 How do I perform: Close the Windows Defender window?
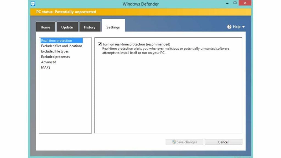[x=245, y=3]
